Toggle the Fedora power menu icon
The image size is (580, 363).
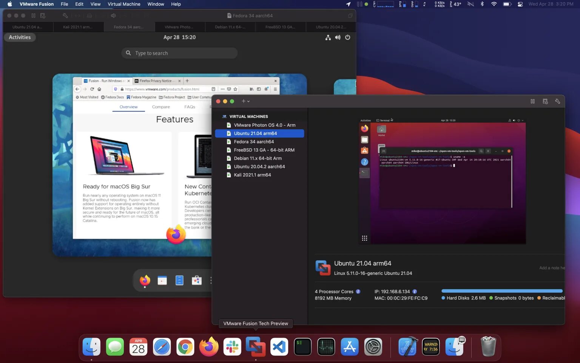pyautogui.click(x=347, y=37)
